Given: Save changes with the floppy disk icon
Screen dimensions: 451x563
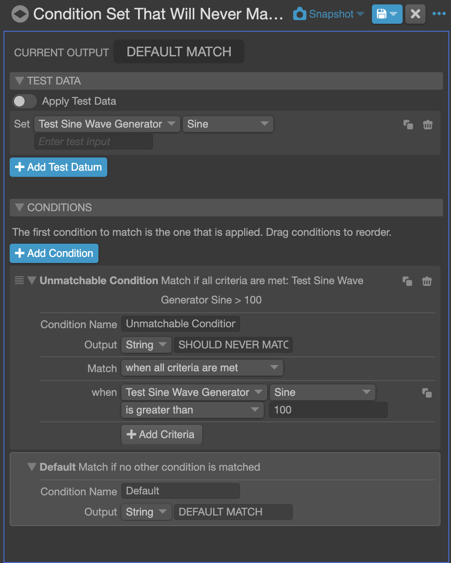Looking at the screenshot, I should pyautogui.click(x=382, y=14).
